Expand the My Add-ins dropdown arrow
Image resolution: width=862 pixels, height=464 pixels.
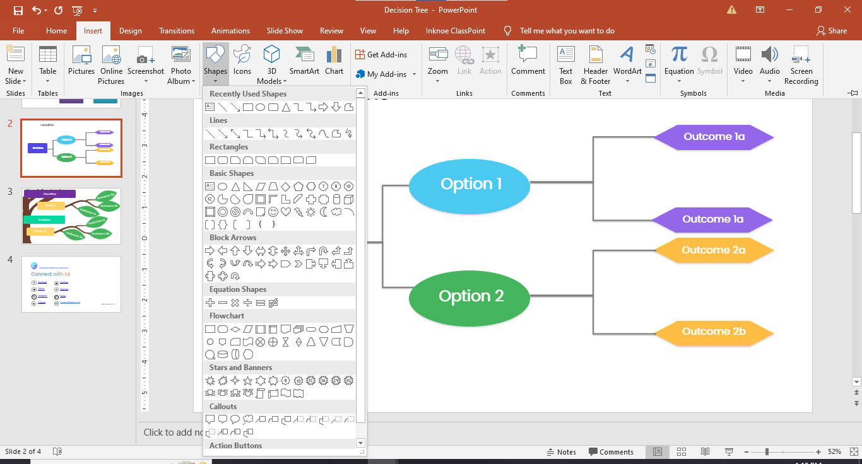point(414,74)
